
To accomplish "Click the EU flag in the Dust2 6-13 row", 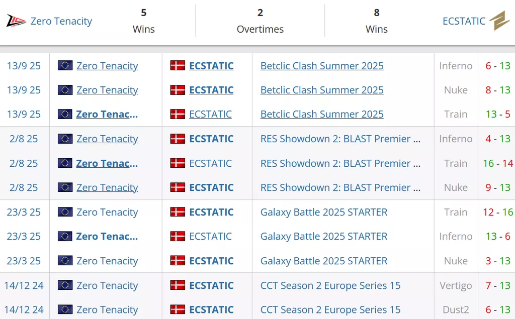I will click(x=65, y=309).
